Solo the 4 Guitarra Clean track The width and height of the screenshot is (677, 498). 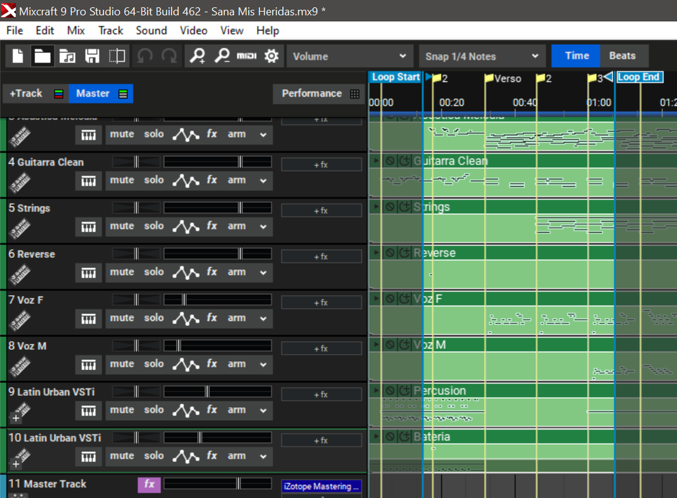(x=154, y=179)
